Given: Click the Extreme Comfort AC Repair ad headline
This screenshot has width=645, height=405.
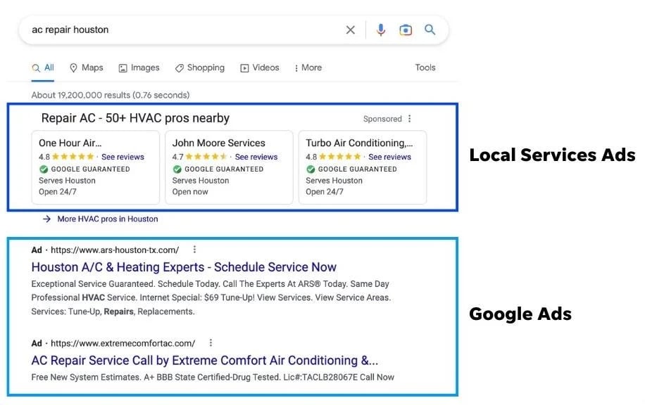Looking at the screenshot, I should click(204, 360).
